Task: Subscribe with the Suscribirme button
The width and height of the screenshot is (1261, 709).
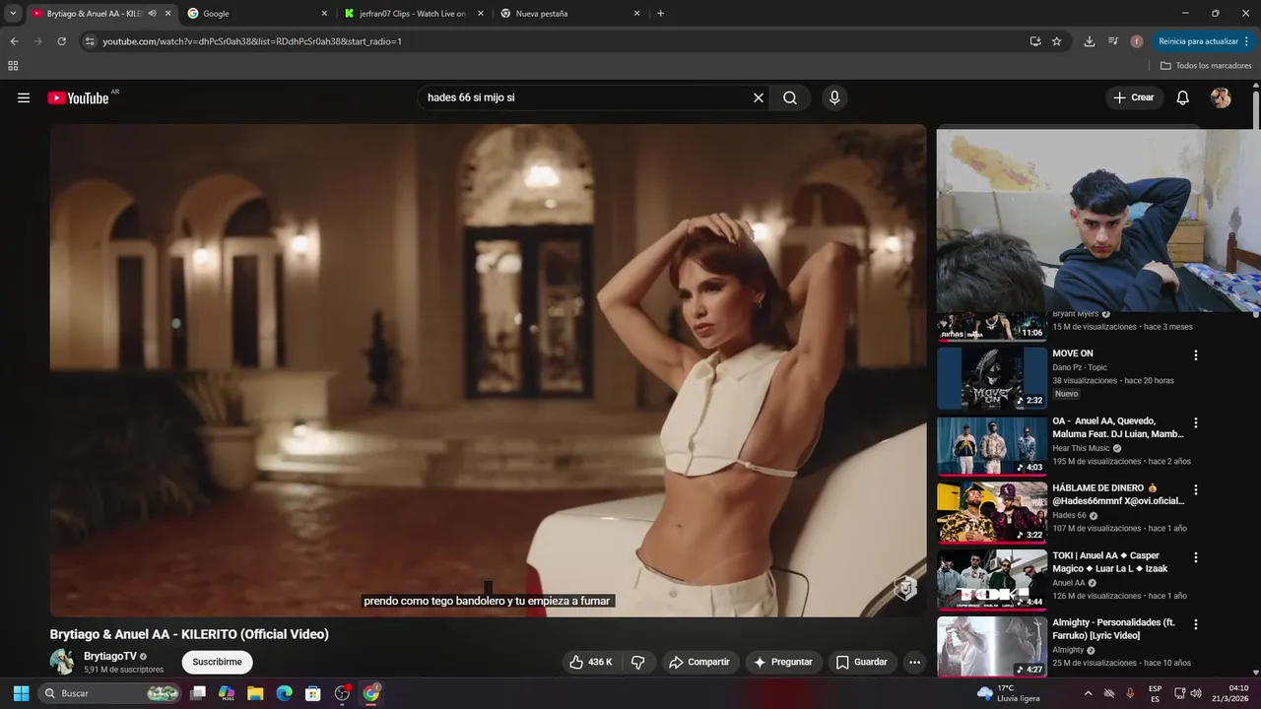Action: pos(217,662)
